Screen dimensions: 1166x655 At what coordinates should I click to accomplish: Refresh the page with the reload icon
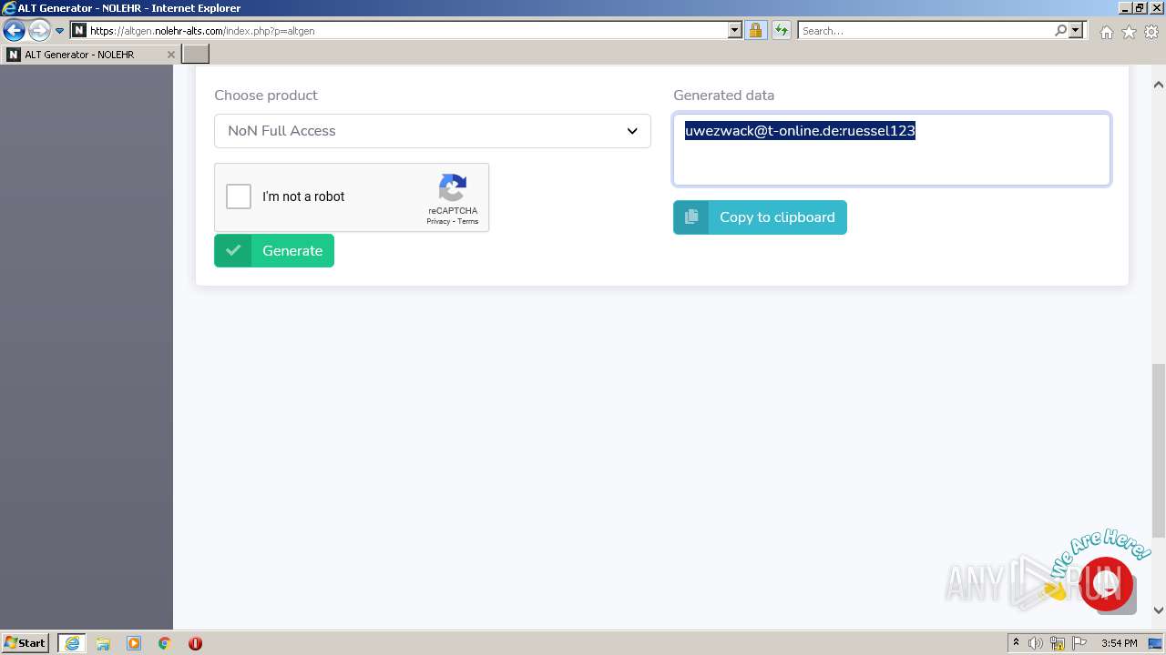pos(781,30)
